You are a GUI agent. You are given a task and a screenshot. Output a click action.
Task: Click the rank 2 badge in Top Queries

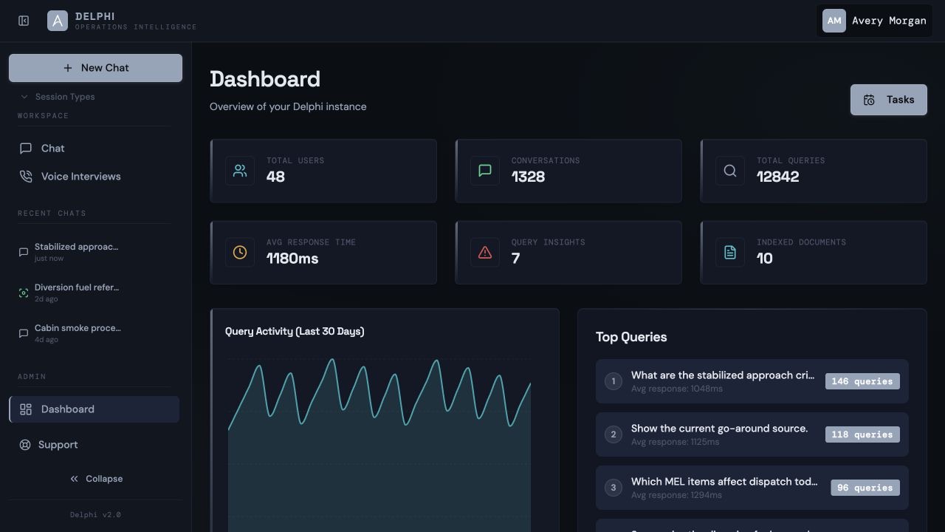coord(614,434)
